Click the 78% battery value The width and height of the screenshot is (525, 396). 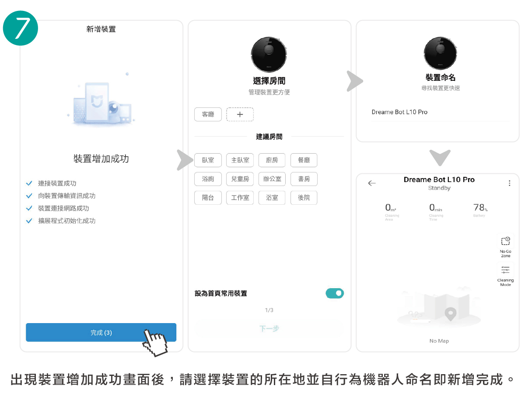tap(480, 208)
